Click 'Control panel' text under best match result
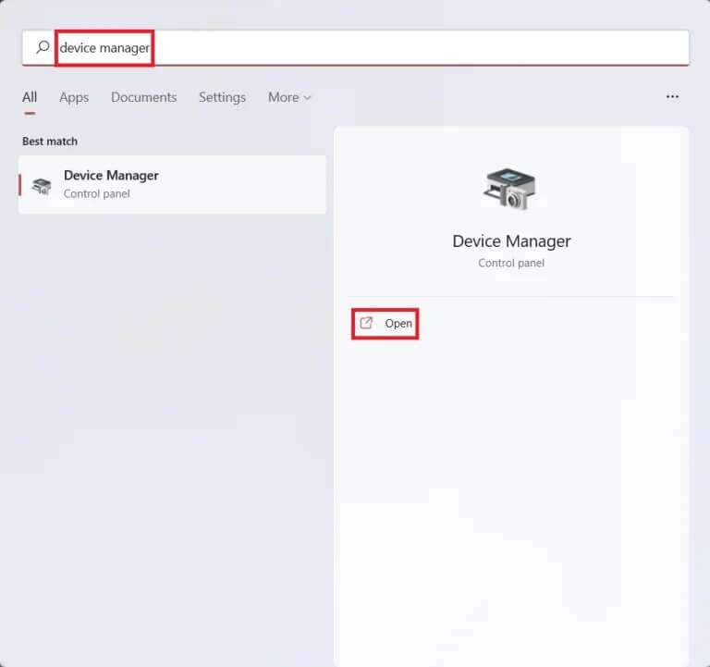710x667 pixels. [96, 193]
